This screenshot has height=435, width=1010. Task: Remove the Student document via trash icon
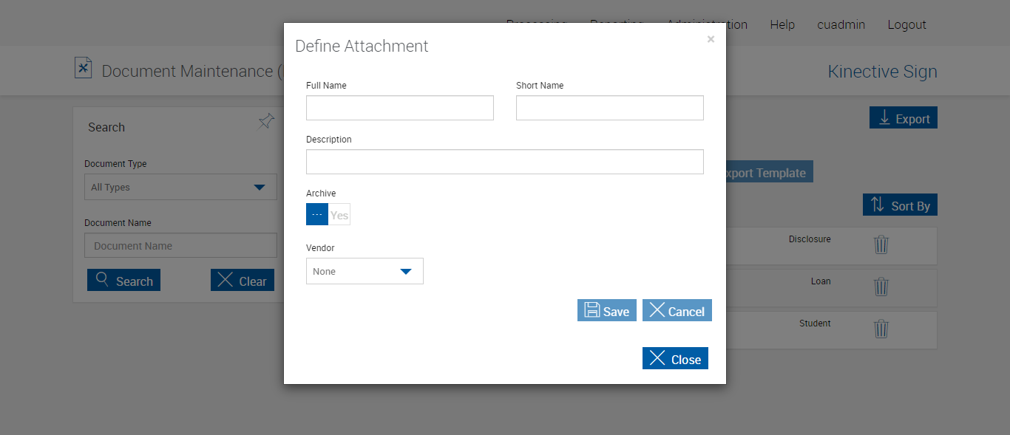coord(881,329)
